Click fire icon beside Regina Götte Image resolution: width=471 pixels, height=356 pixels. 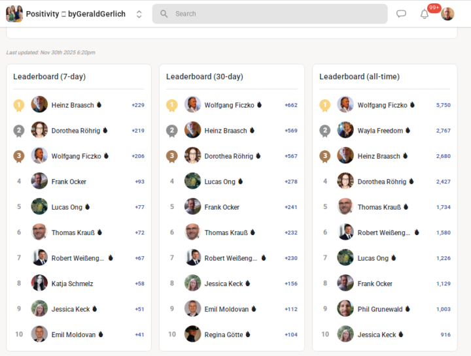(248, 334)
